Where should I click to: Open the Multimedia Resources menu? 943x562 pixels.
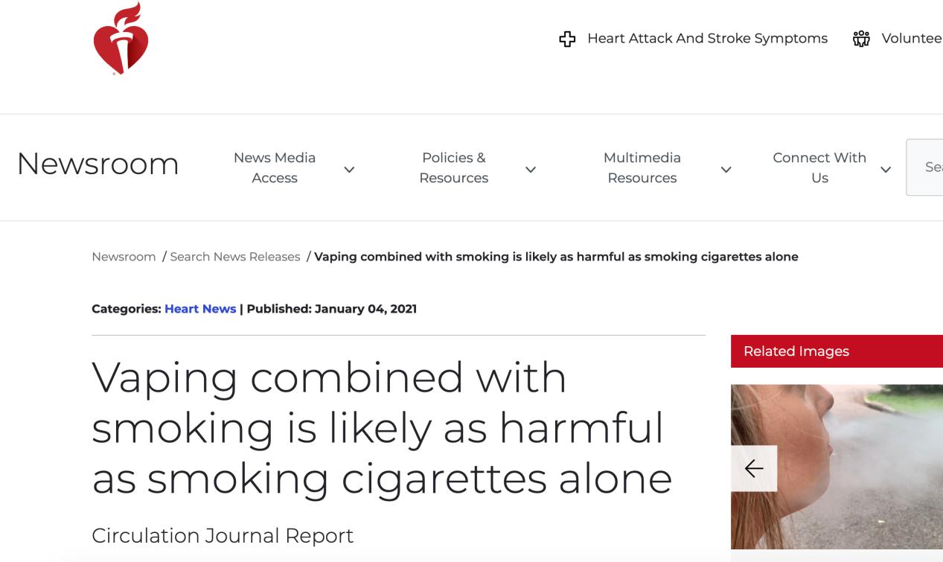click(x=642, y=167)
